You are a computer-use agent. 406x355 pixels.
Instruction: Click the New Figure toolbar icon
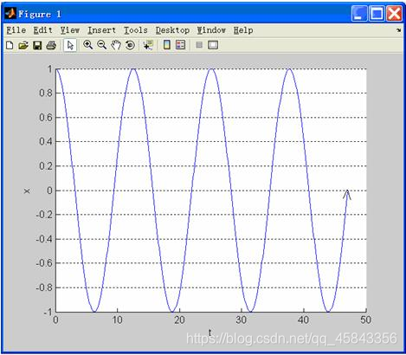[10, 45]
